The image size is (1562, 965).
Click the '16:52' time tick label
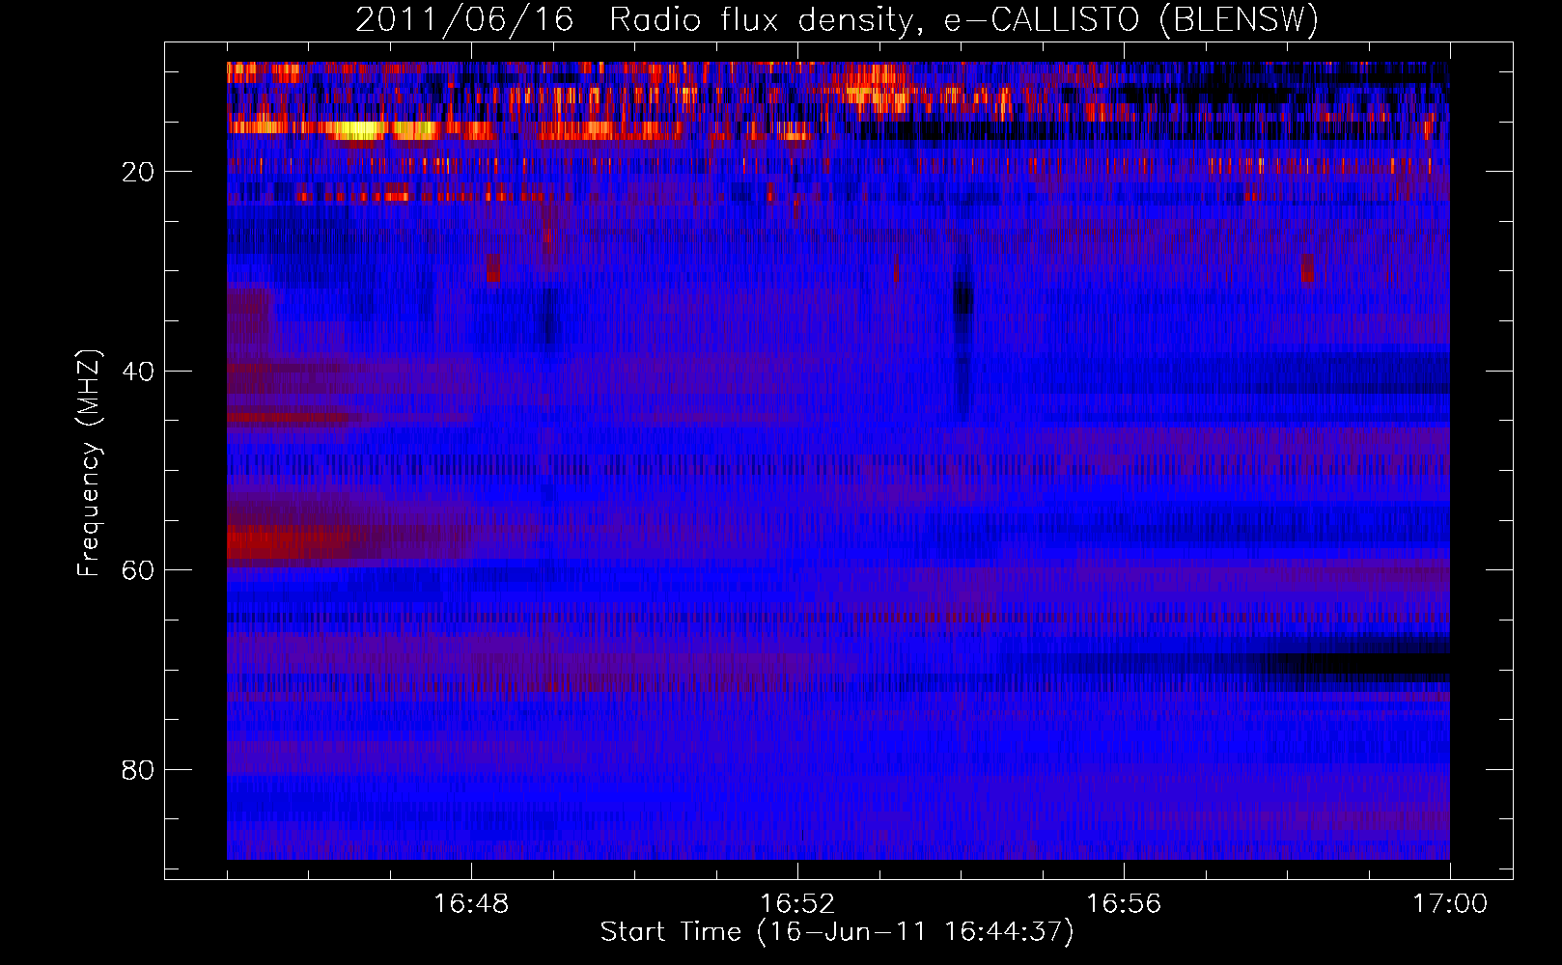(797, 904)
